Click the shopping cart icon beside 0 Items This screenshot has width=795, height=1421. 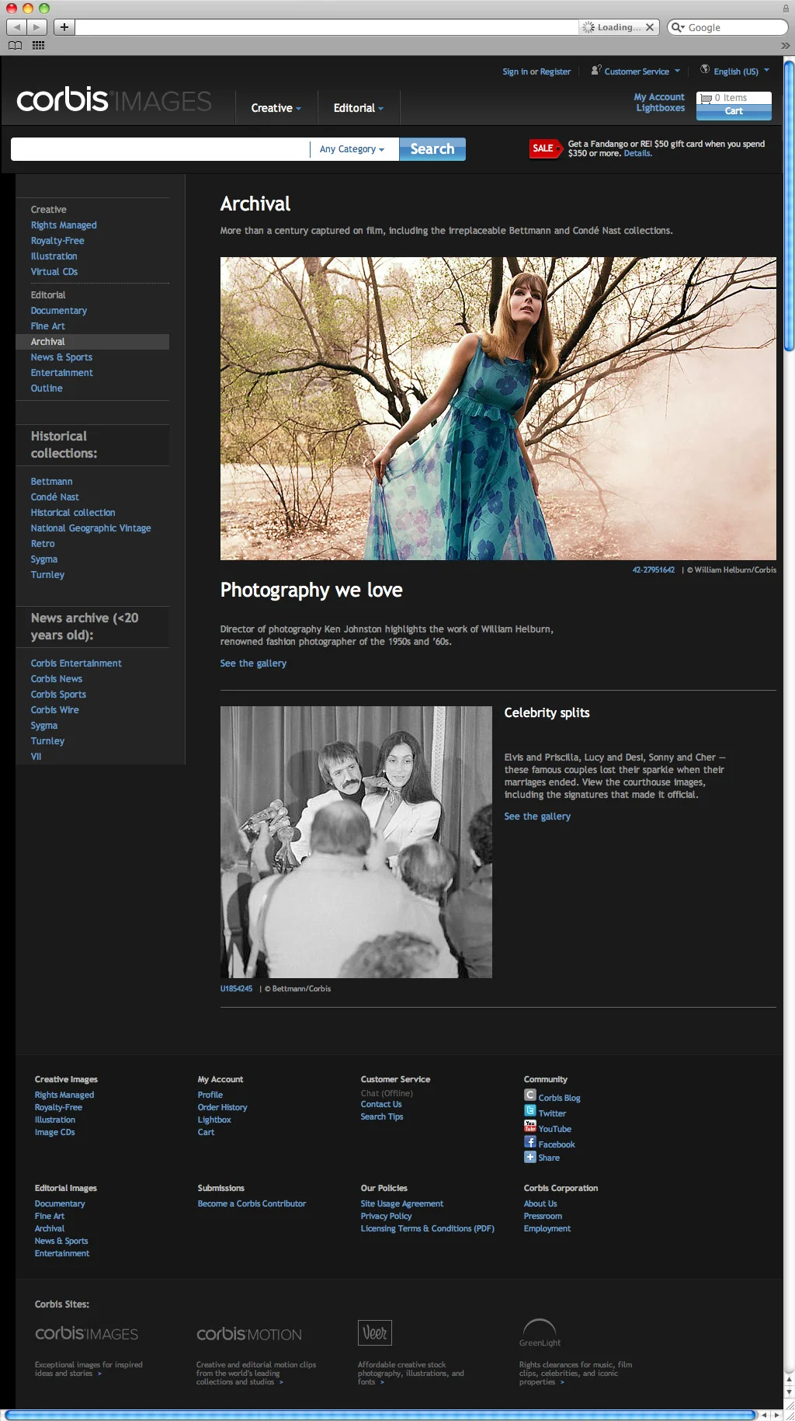click(x=706, y=98)
